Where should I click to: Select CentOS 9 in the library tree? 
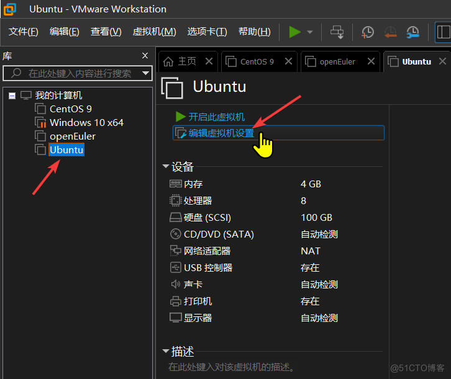coord(71,109)
